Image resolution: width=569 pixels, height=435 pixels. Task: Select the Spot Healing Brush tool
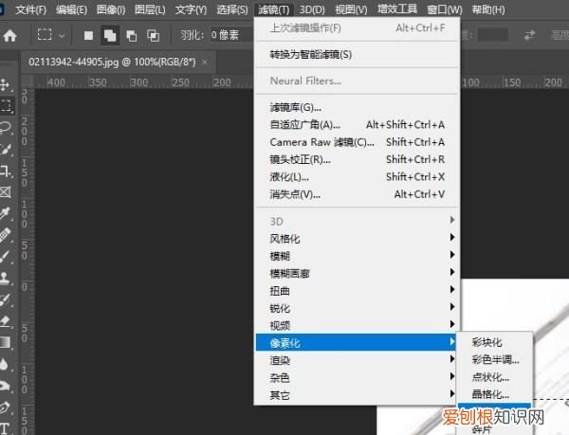(x=6, y=235)
